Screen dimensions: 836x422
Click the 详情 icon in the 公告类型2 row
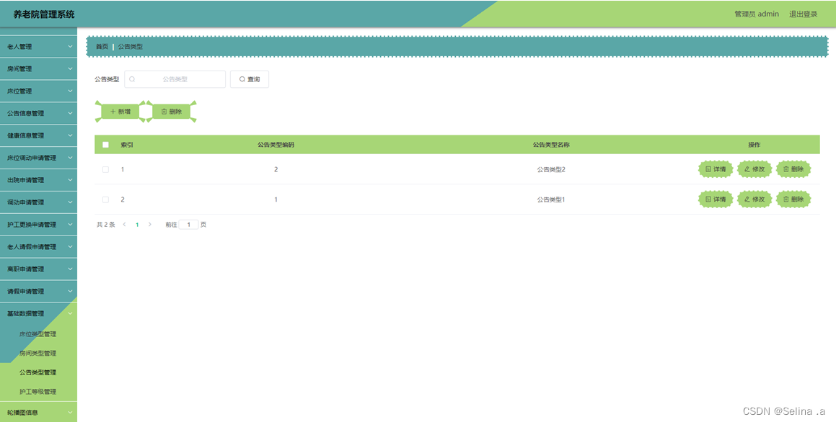(708, 169)
